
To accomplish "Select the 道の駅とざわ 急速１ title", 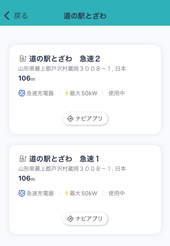I will pos(64,159).
